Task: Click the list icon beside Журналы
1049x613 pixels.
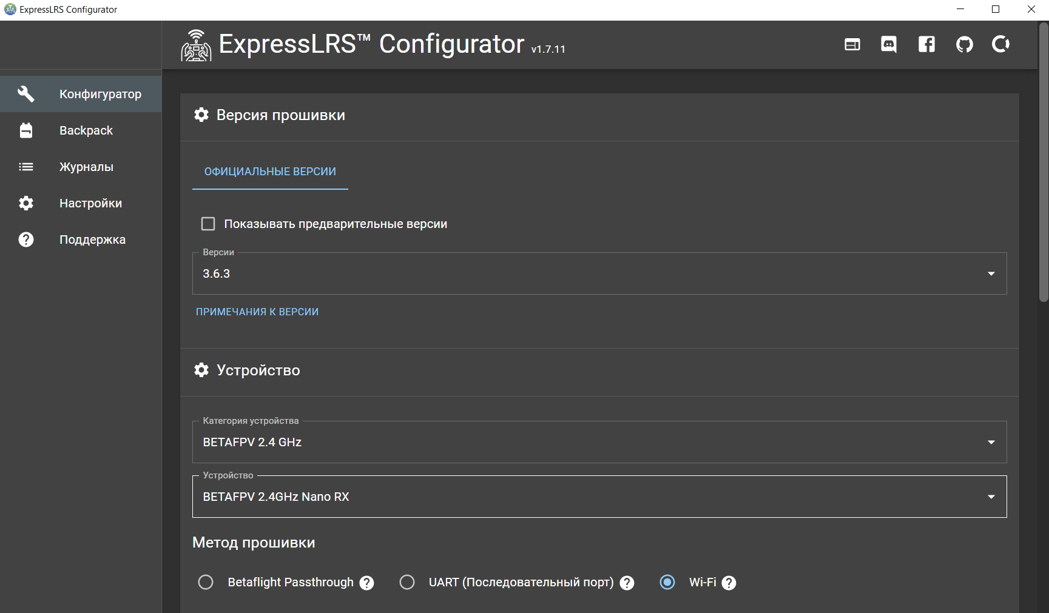Action: 26,167
